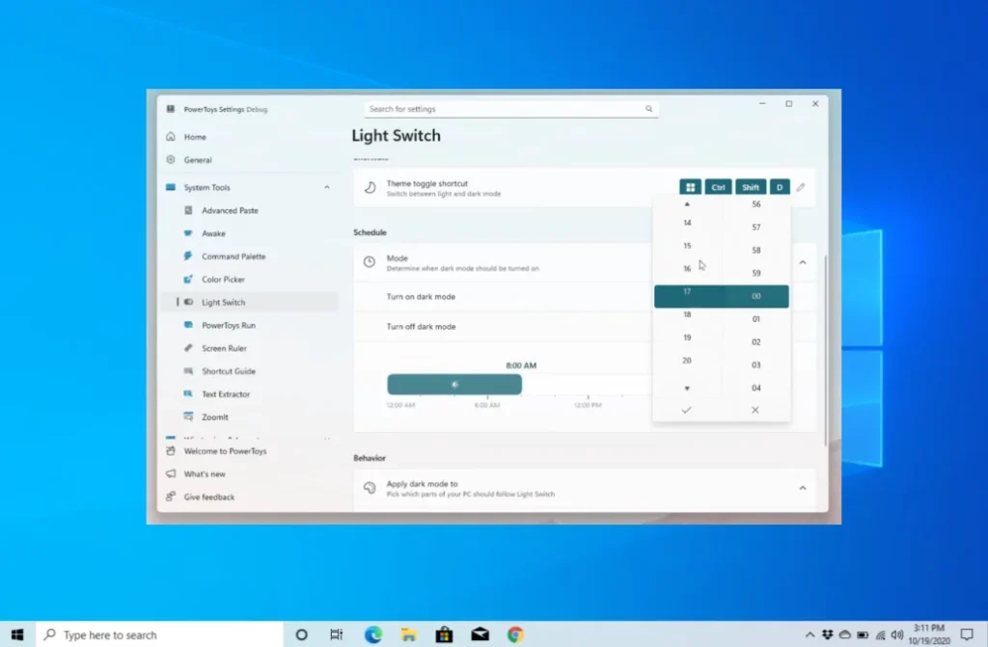Click the Give feedback link
The width and height of the screenshot is (988, 647).
click(208, 497)
